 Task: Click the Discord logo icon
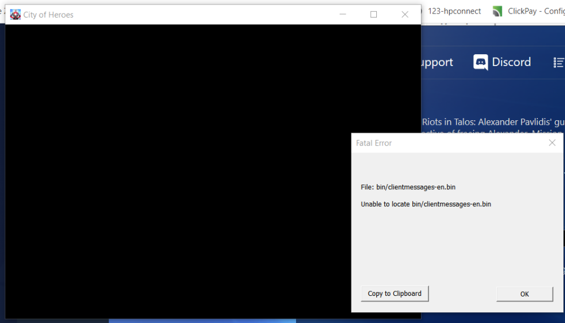pos(481,62)
